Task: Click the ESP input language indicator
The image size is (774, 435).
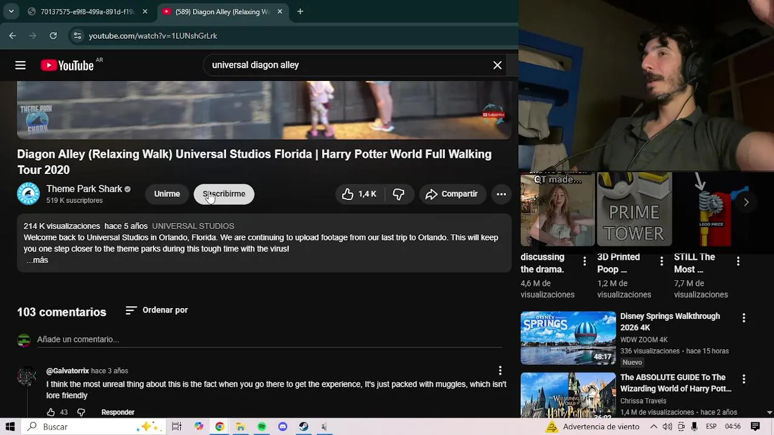Action: tap(711, 427)
